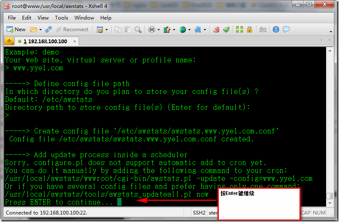
Task: Click the terminal scrollbar up arrow
Action: [330, 51]
